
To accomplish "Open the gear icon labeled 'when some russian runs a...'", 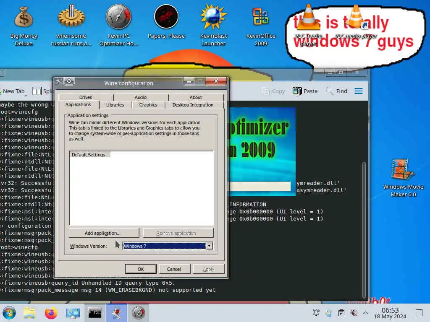I will click(x=71, y=26).
